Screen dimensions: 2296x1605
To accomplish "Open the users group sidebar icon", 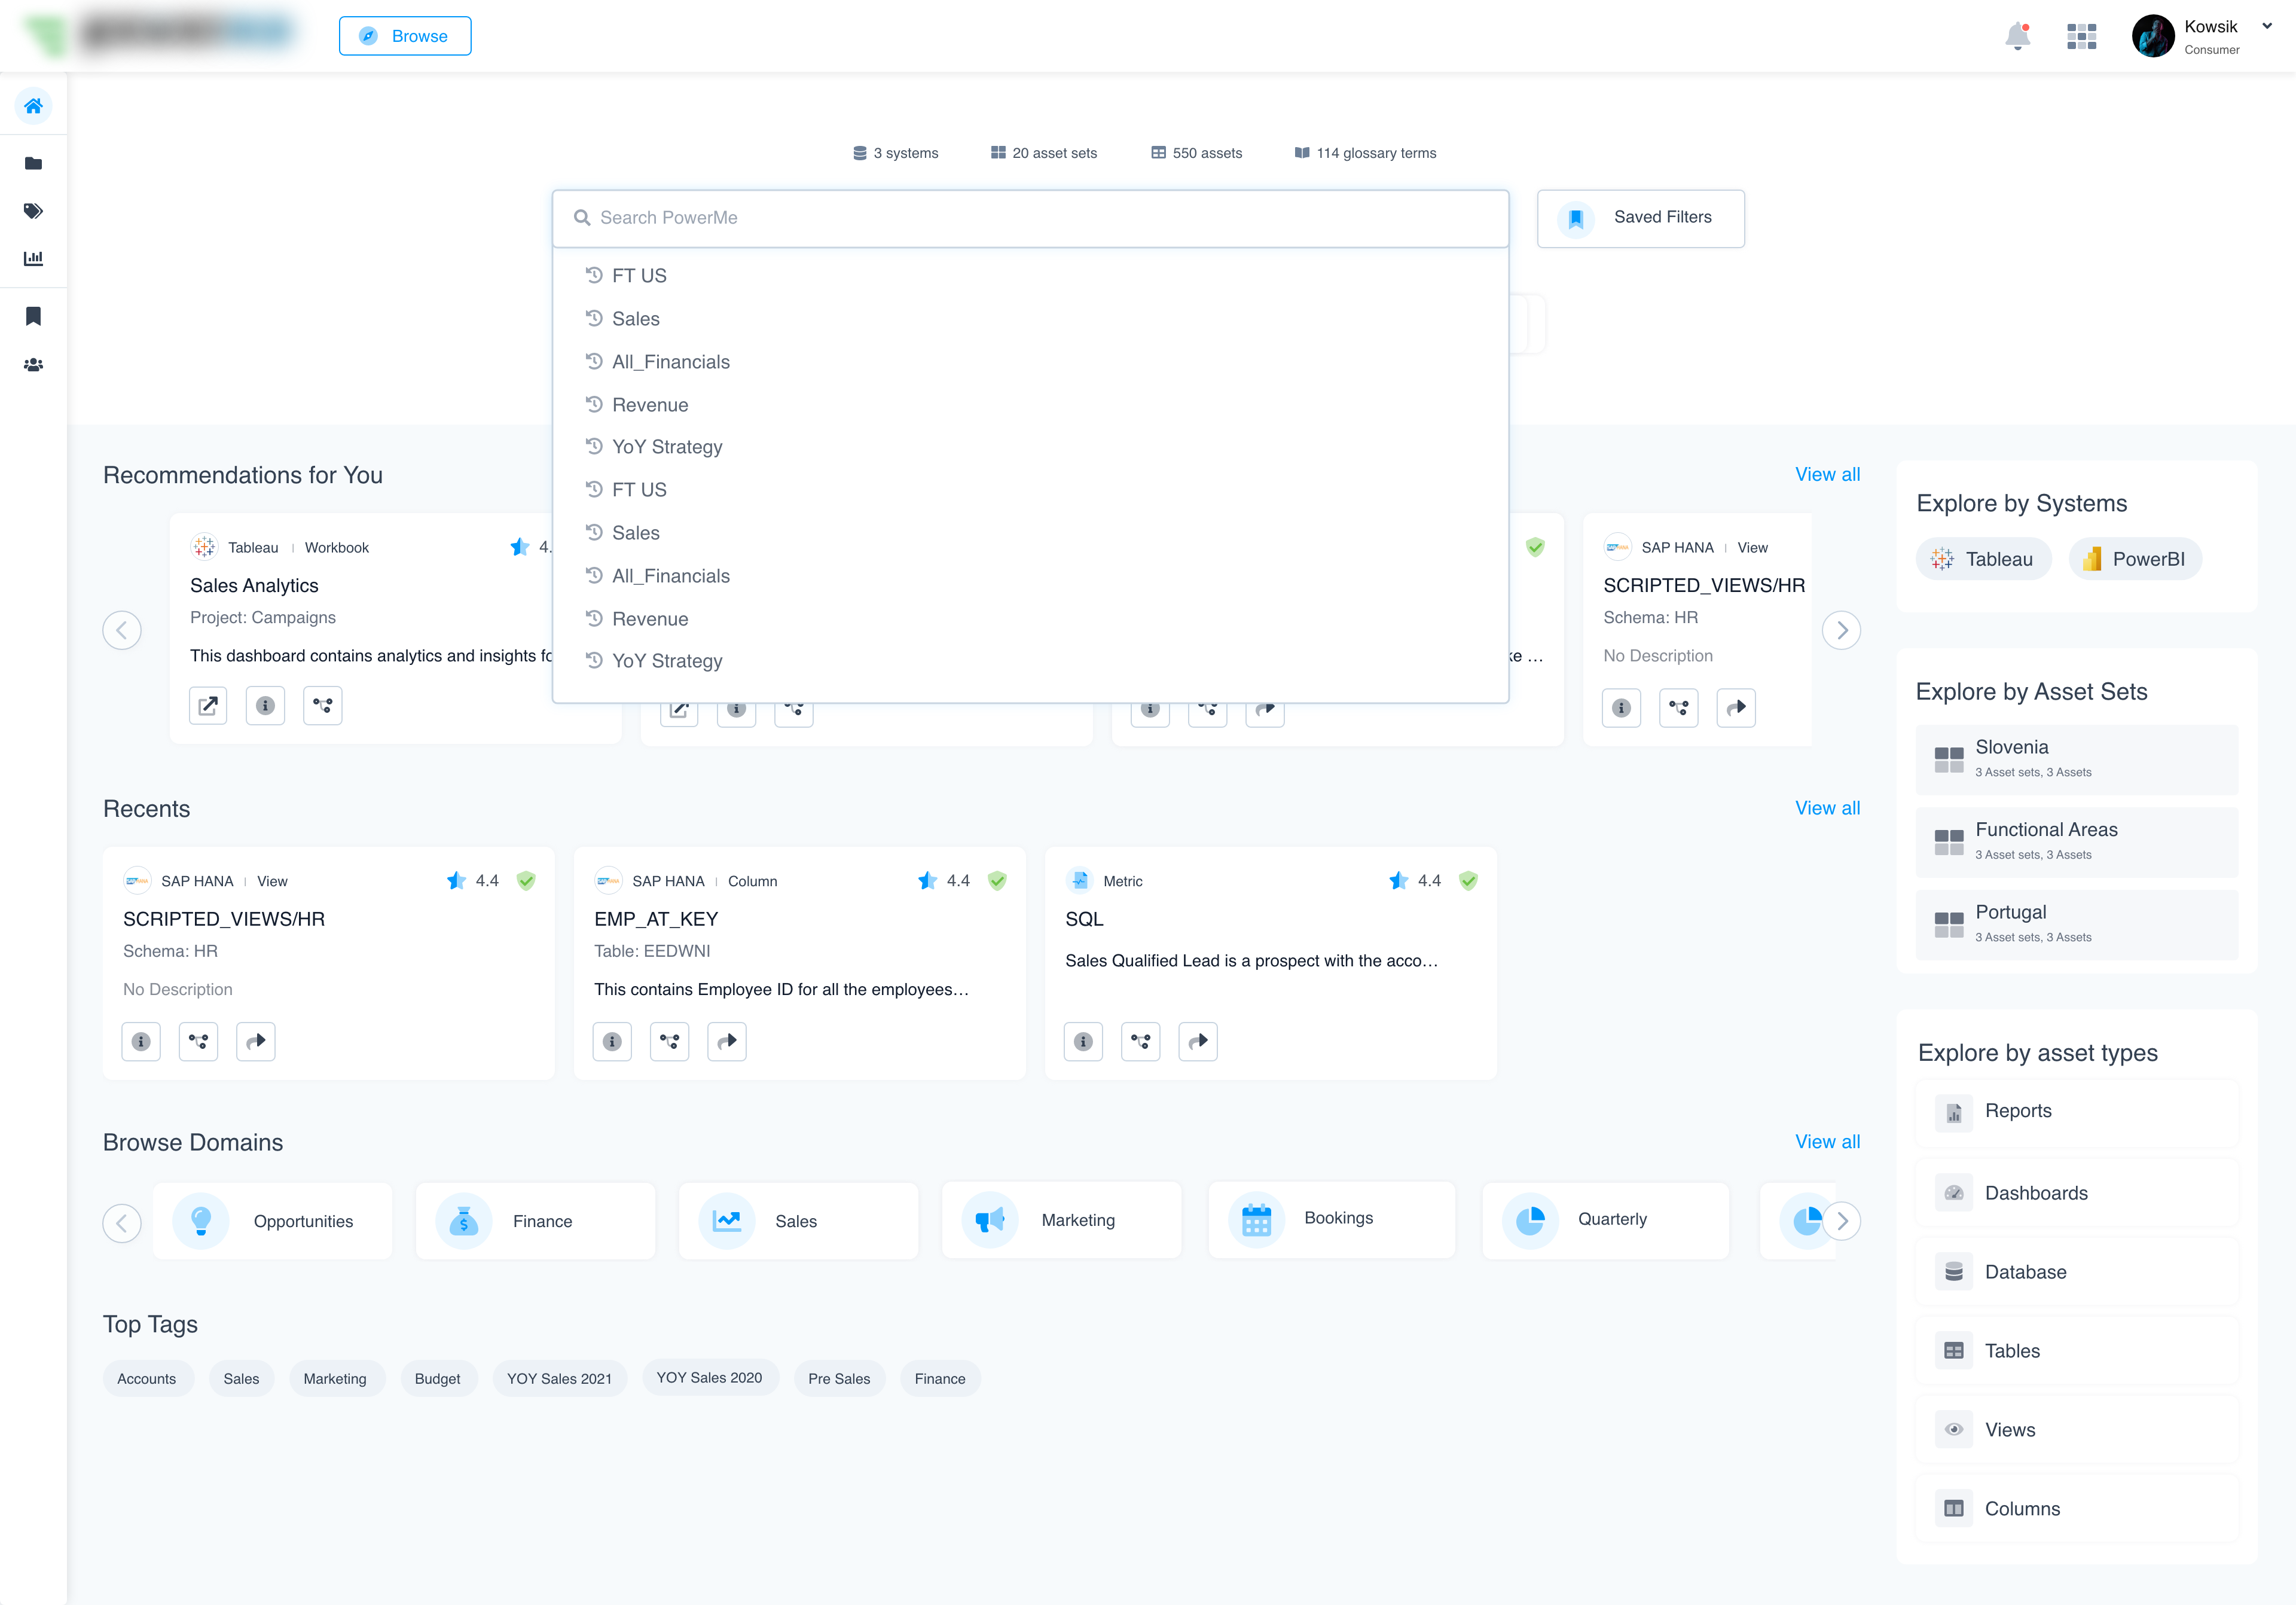I will [33, 365].
